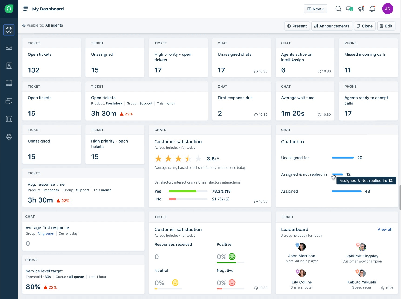Select the Knowledge Base book icon

9,83
